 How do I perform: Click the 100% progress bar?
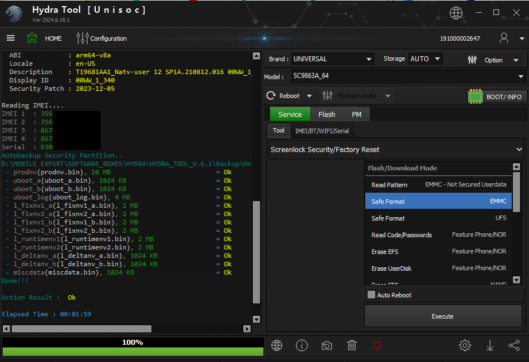(x=133, y=347)
